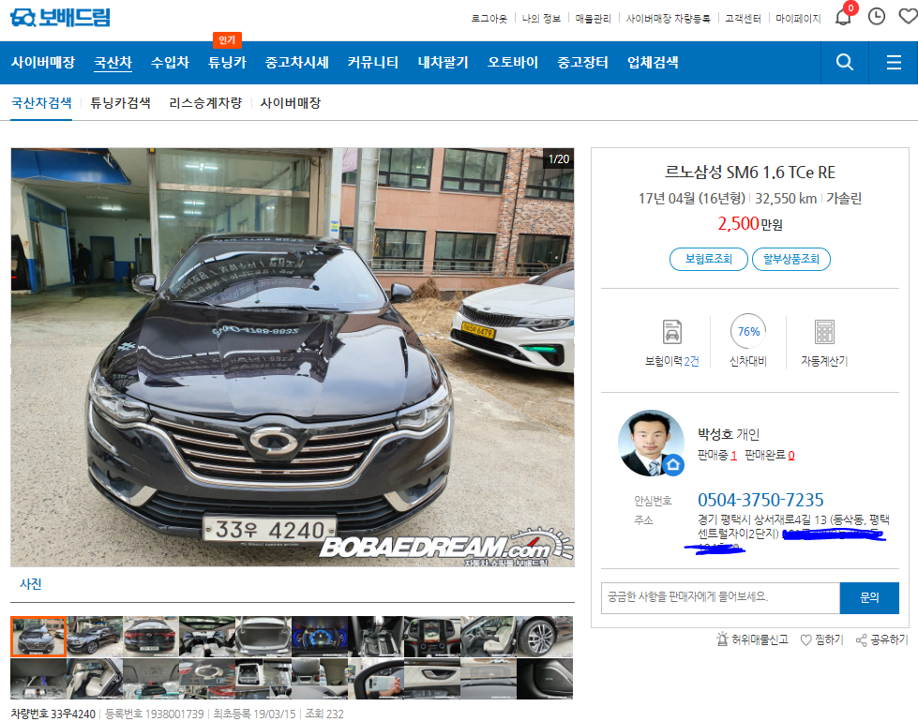The height and width of the screenshot is (722, 918).
Task: Select alloy wheel thumbnail
Action: (x=545, y=637)
